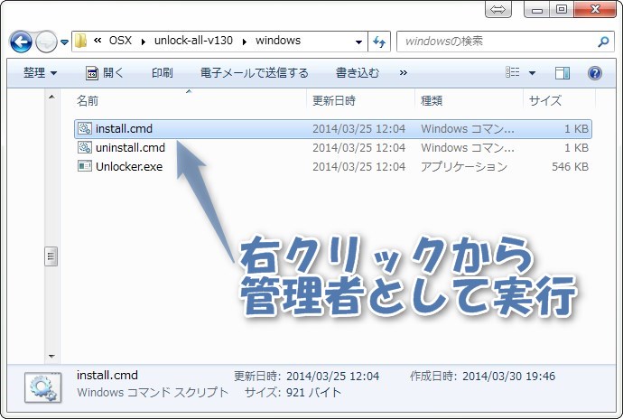Click the windowsの検索 search field
The image size is (623, 419).
pyautogui.click(x=500, y=42)
